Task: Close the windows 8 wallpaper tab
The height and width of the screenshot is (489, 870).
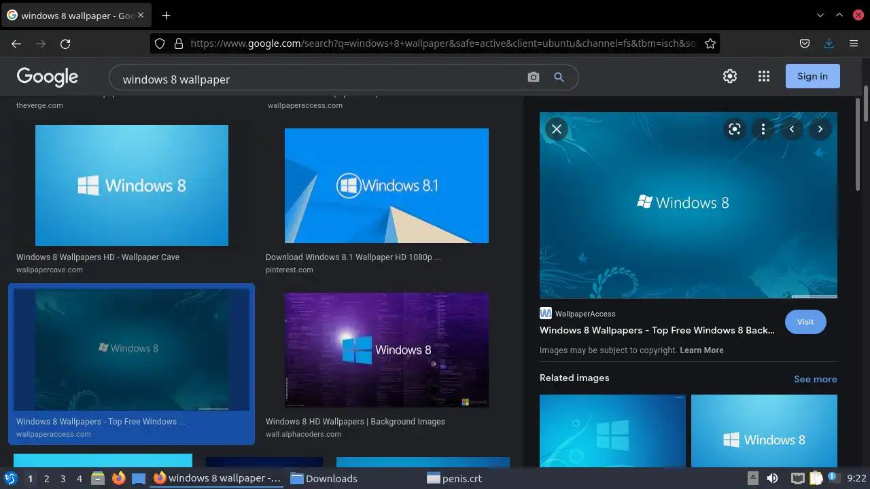Action: click(141, 15)
